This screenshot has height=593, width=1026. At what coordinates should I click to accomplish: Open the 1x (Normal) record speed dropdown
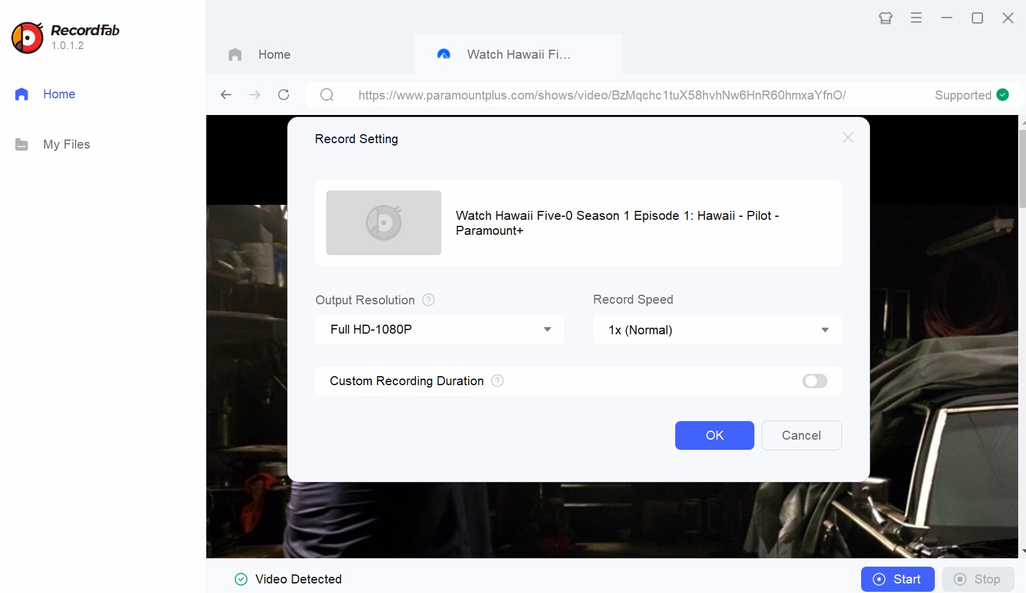point(717,330)
